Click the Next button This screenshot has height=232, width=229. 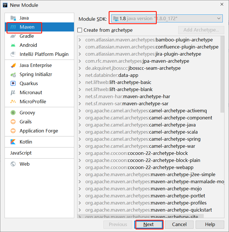tap(148, 224)
